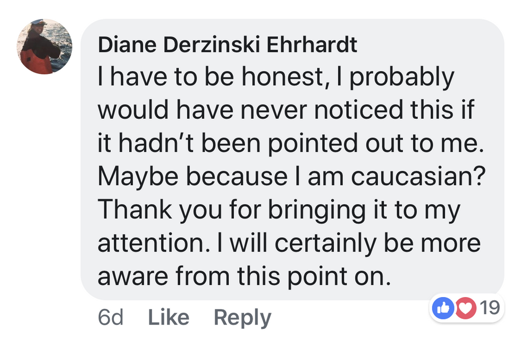Click the phrase "would have never noticed"
The width and height of the screenshot is (521, 340).
[x=250, y=110]
